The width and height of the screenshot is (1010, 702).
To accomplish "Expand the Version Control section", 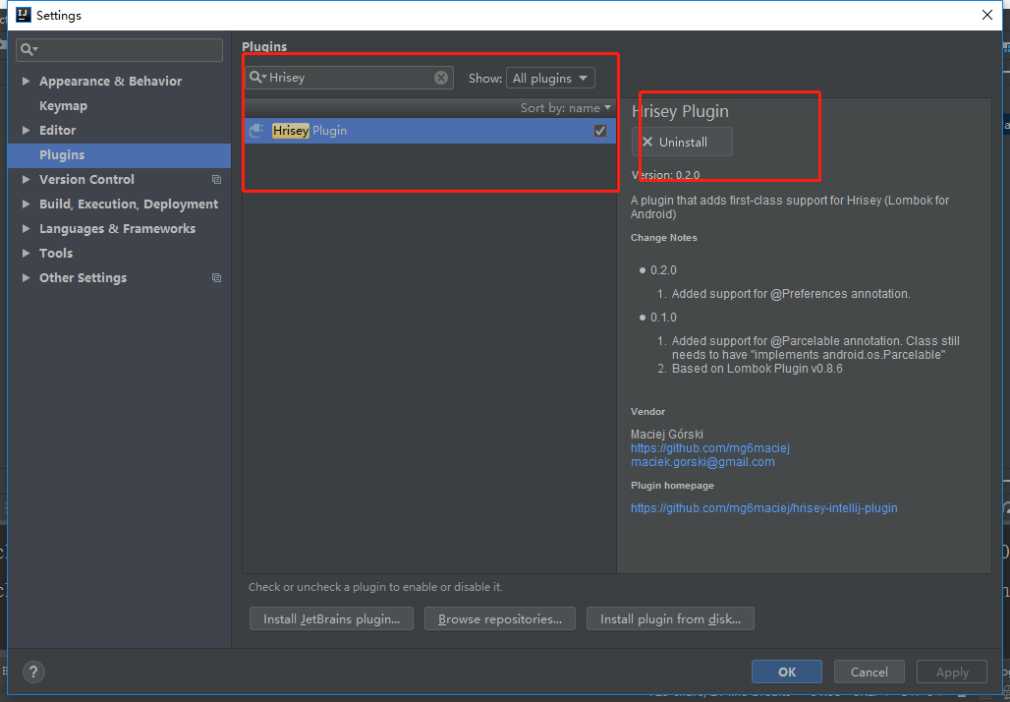I will (x=27, y=179).
